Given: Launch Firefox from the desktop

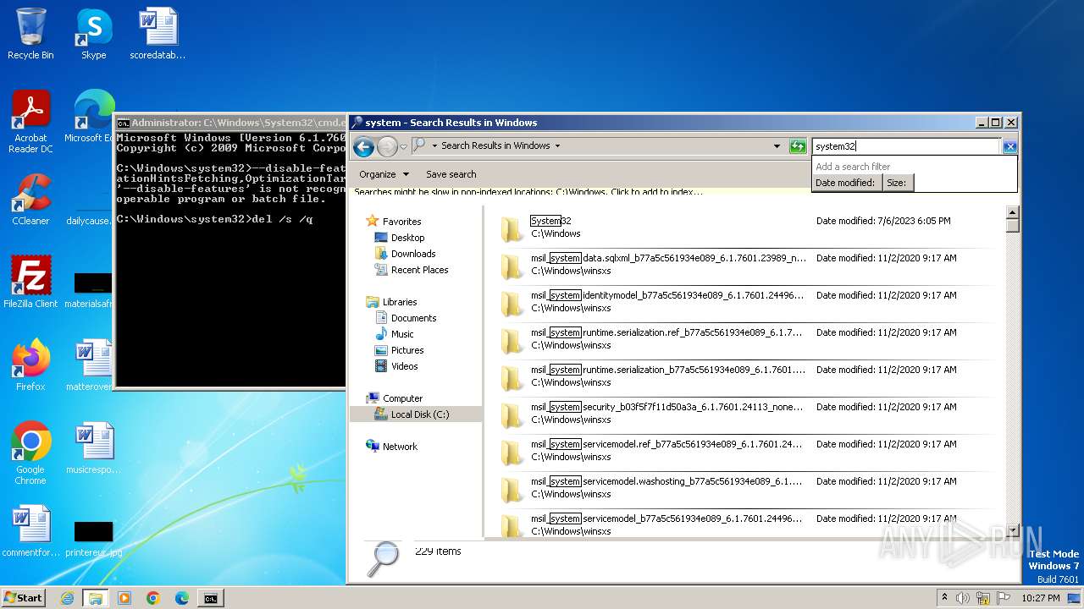Looking at the screenshot, I should (30, 365).
